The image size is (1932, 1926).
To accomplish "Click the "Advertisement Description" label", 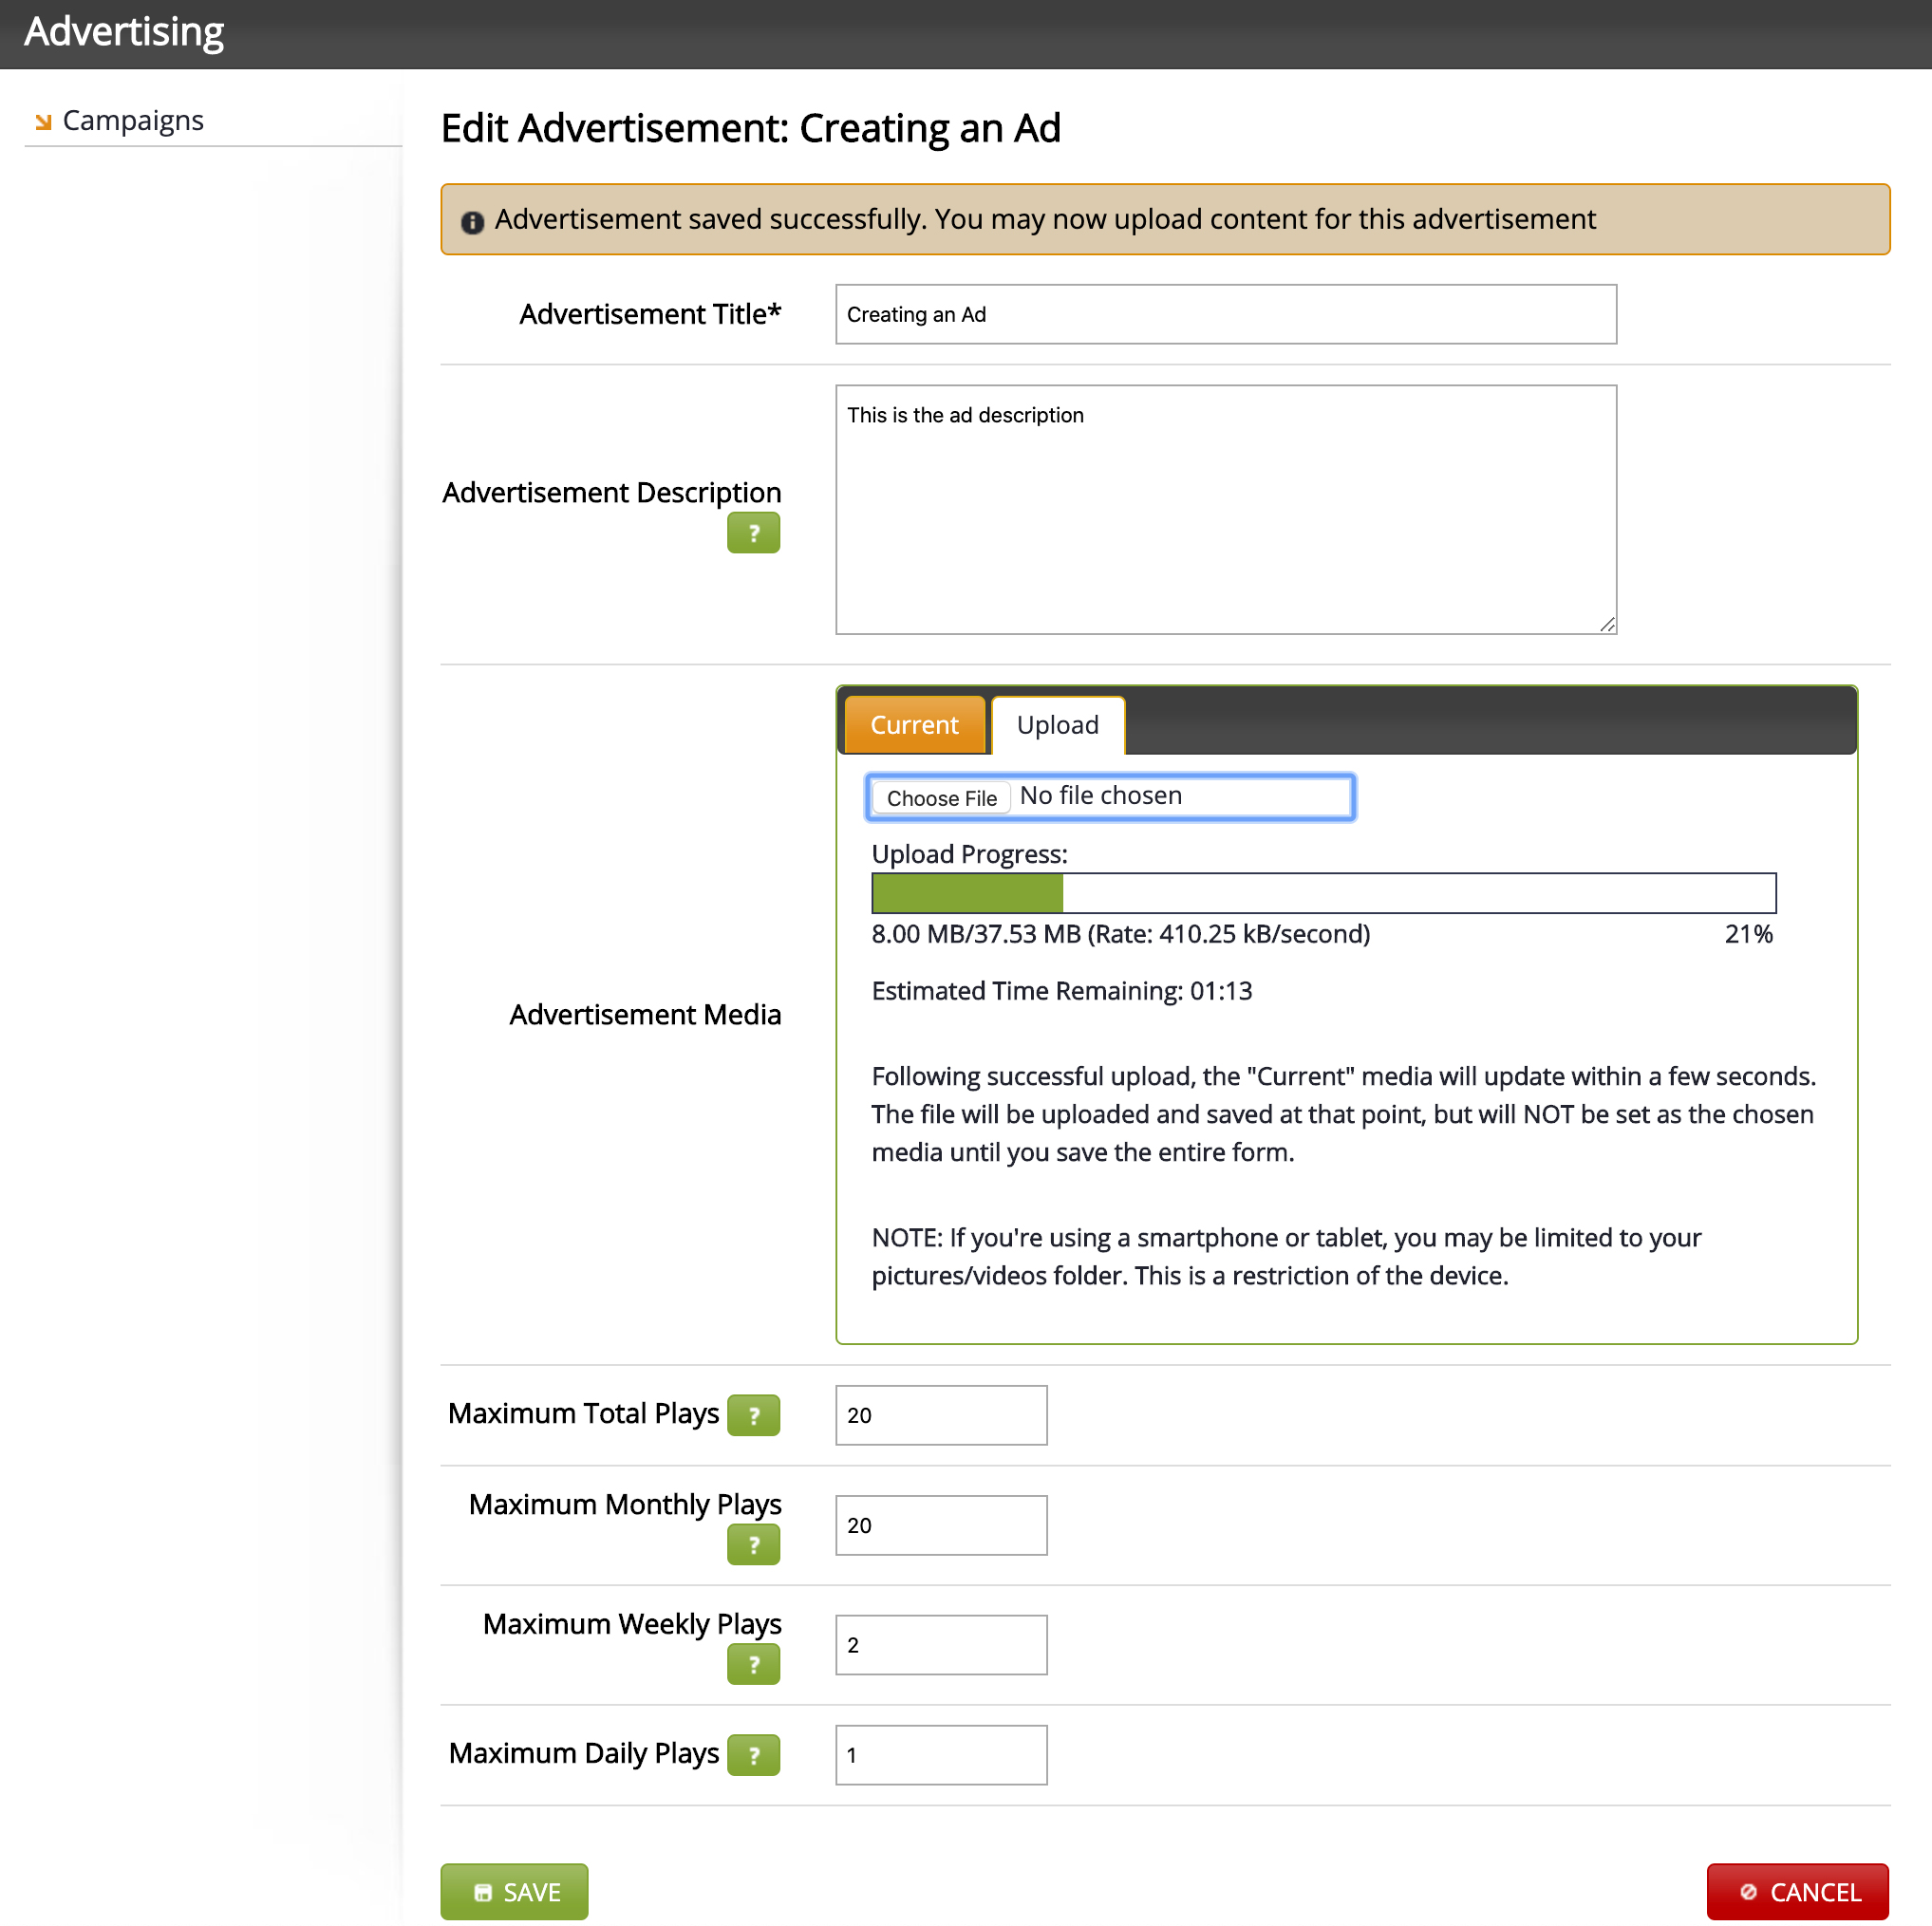I will tap(611, 492).
